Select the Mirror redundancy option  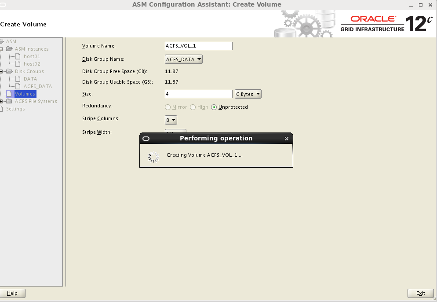click(168, 107)
